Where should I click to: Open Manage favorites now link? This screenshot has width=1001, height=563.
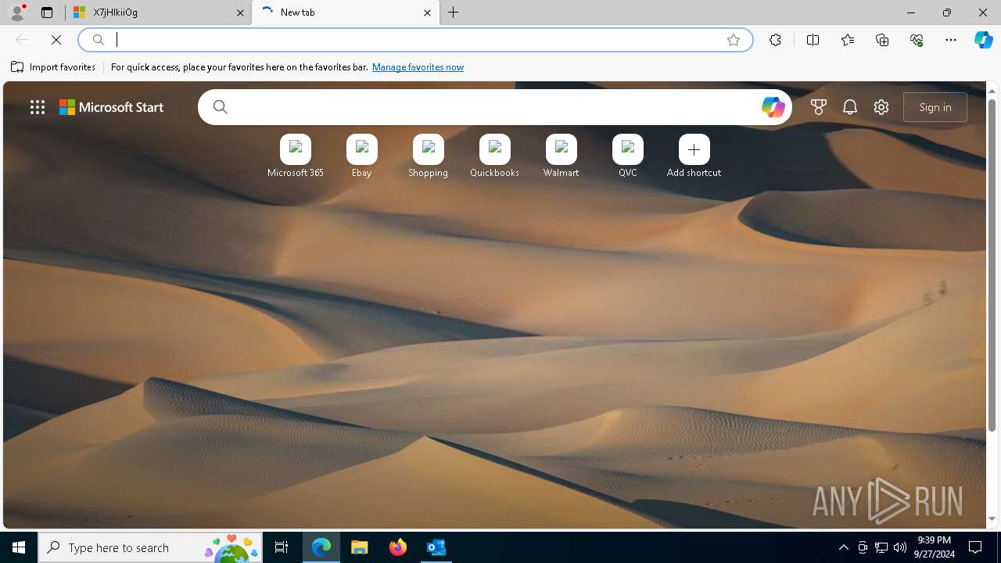(x=418, y=67)
